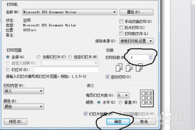Expand 纸张来源 dropdown
The width and height of the screenshot is (195, 130).
pyautogui.click(x=136, y=41)
